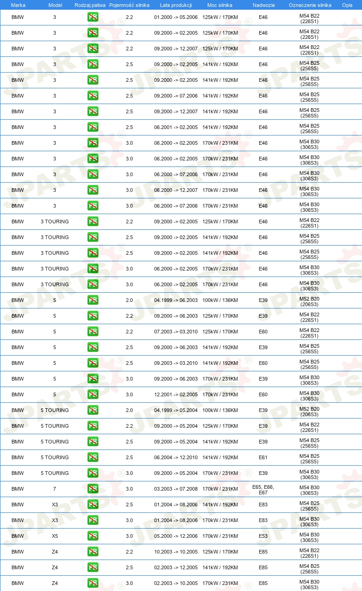Click the '09.2003 -> 03.2010' date cell
Screen dimensions: 362x591
176,363
